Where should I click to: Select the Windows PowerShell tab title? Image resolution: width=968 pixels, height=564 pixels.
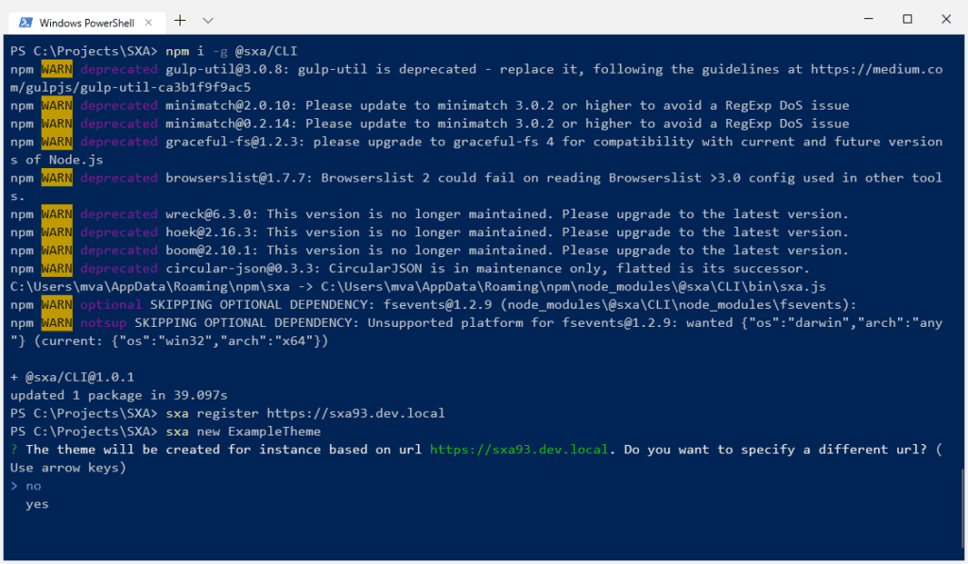tap(85, 21)
